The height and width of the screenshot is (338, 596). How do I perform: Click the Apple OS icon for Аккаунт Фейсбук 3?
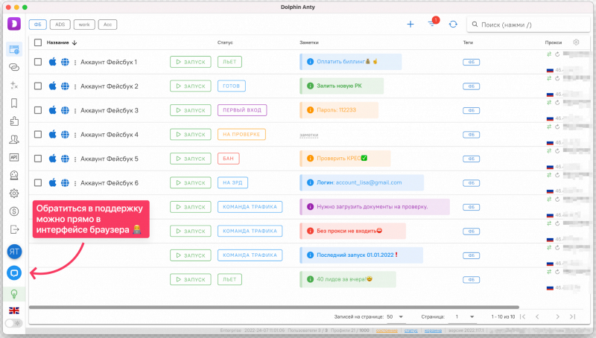(x=53, y=110)
